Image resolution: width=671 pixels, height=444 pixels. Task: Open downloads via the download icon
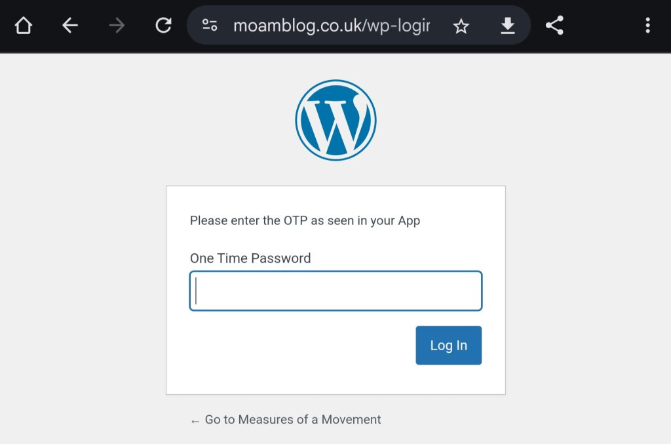pyautogui.click(x=507, y=26)
